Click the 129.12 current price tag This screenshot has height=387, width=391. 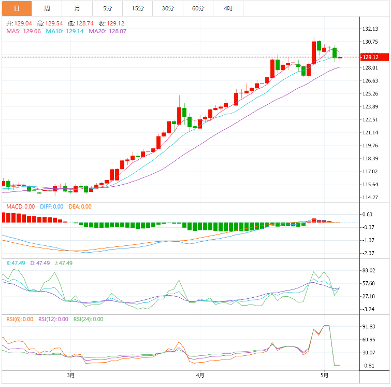[x=370, y=57]
